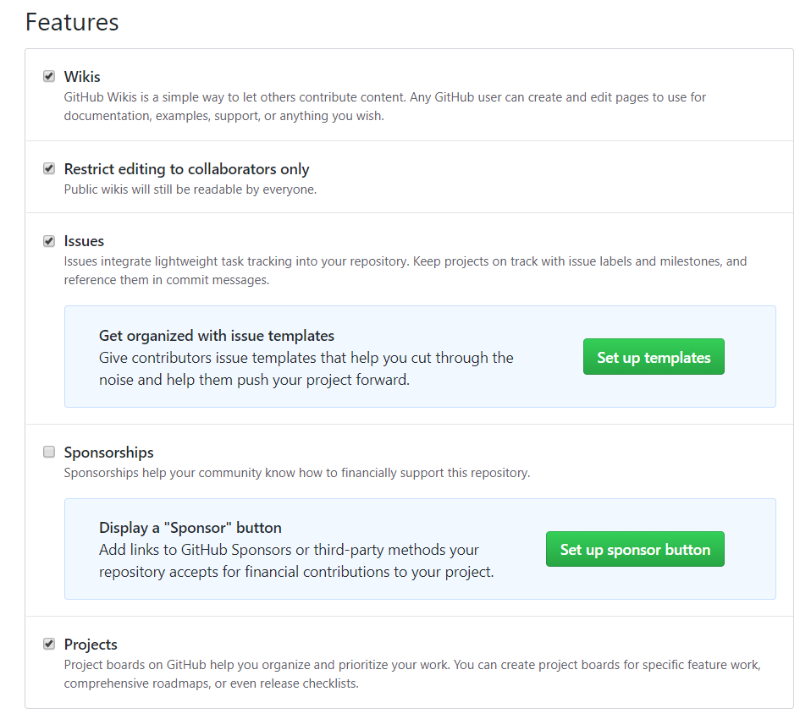This screenshot has width=811, height=719.
Task: Click the Sponsorships label text
Action: click(x=108, y=453)
